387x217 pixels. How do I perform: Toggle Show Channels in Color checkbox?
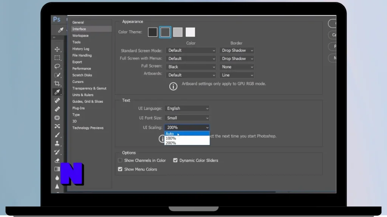[120, 160]
